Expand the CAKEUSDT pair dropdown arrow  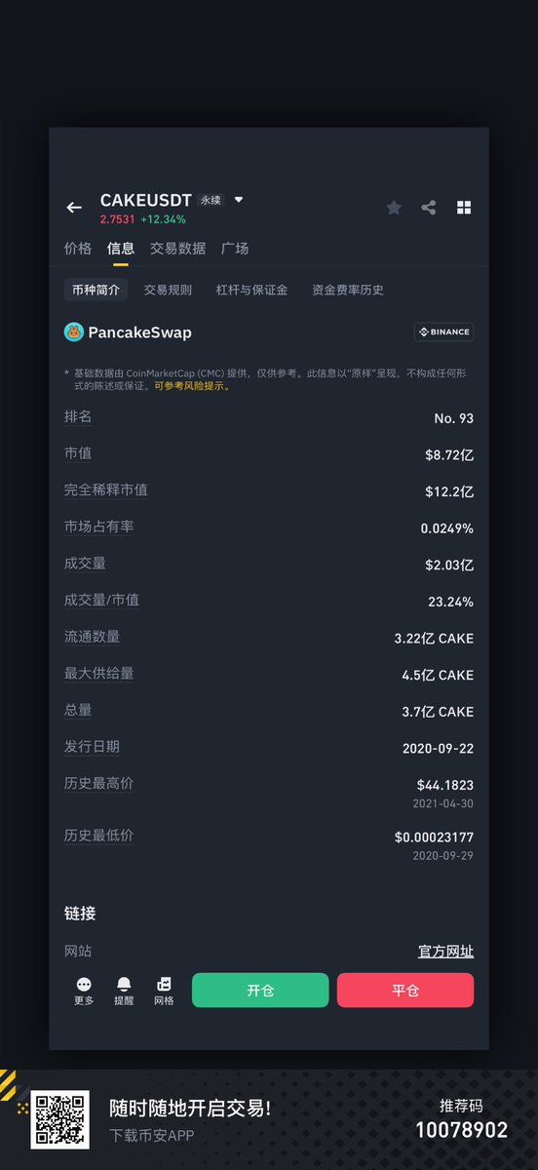point(239,200)
